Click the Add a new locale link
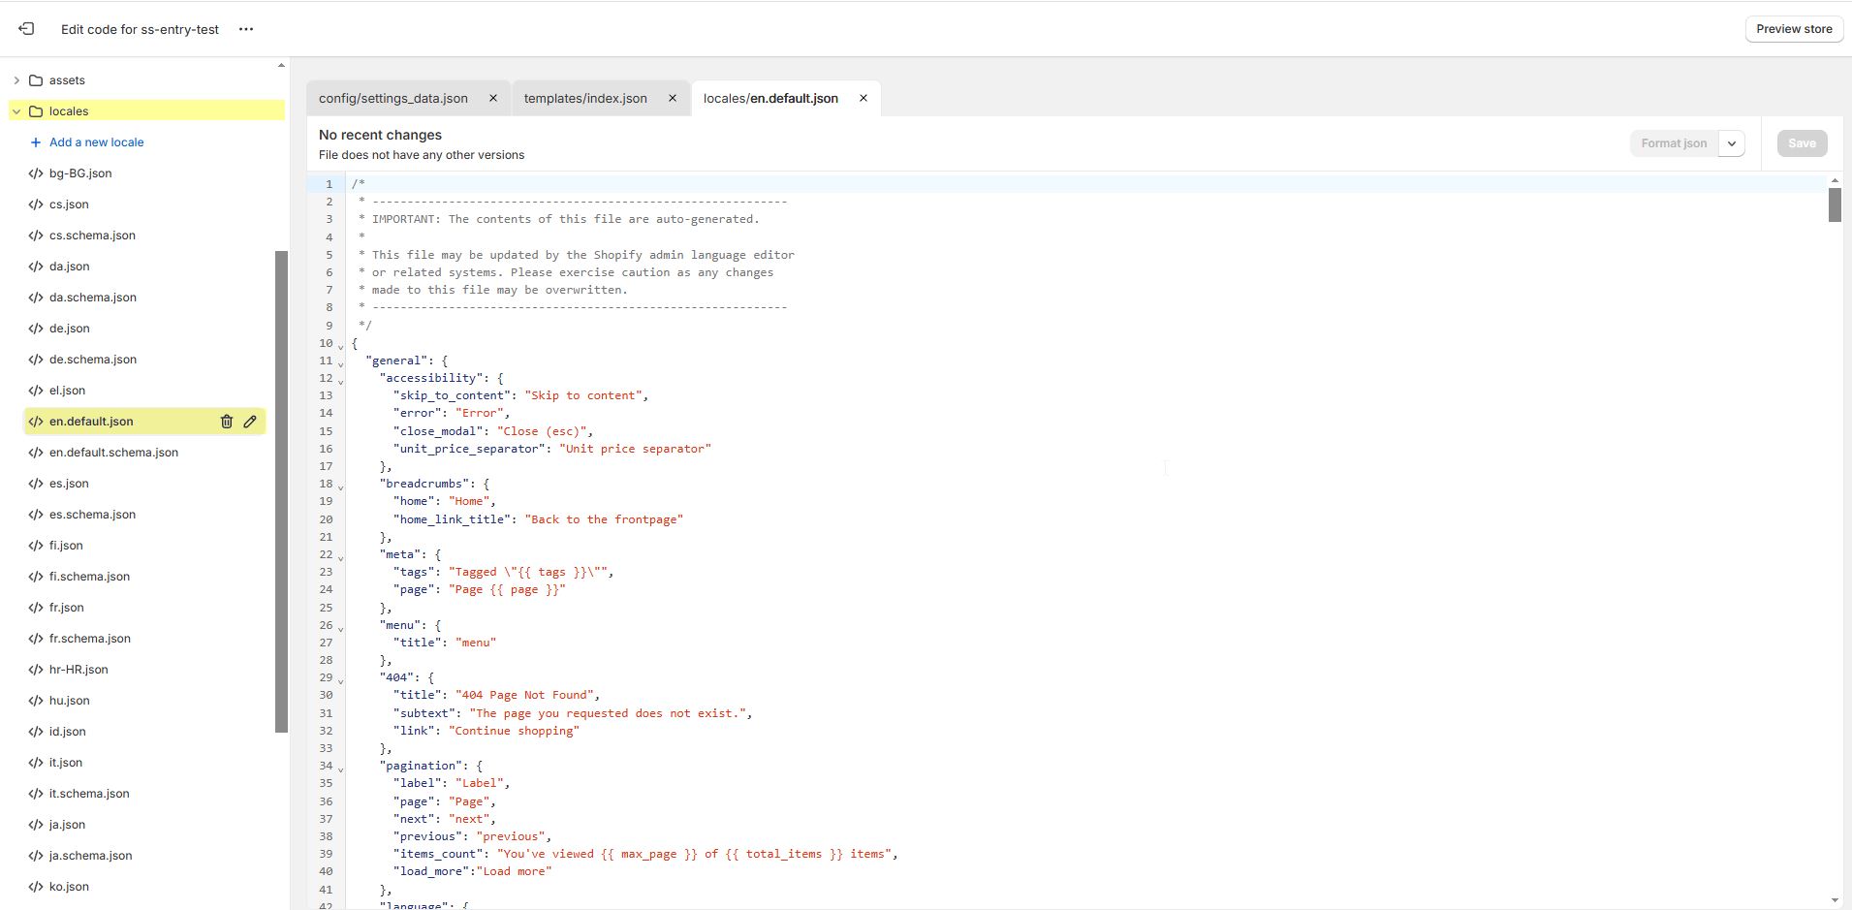The image size is (1852, 910). (96, 142)
